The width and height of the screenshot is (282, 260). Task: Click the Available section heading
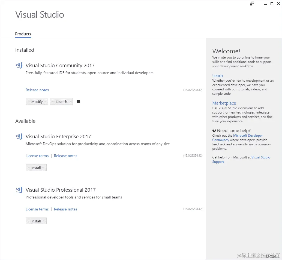[25, 121]
